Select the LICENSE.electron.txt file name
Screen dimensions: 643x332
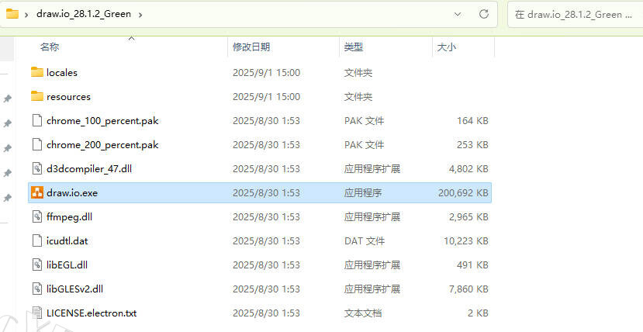click(x=92, y=313)
